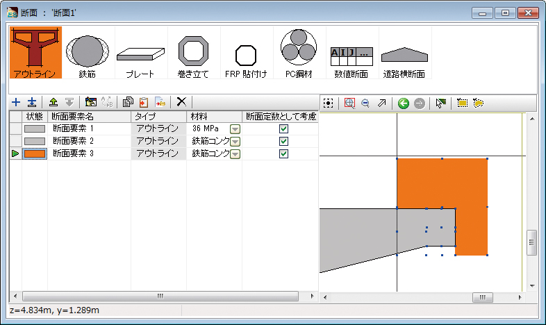Click the orange outline shape in drawing

pos(442,183)
